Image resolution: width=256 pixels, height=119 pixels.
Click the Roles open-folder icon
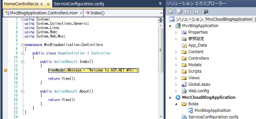point(184,104)
